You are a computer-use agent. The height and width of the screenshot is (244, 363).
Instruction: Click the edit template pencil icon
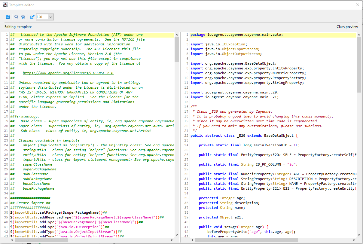pyautogui.click(x=32, y=17)
